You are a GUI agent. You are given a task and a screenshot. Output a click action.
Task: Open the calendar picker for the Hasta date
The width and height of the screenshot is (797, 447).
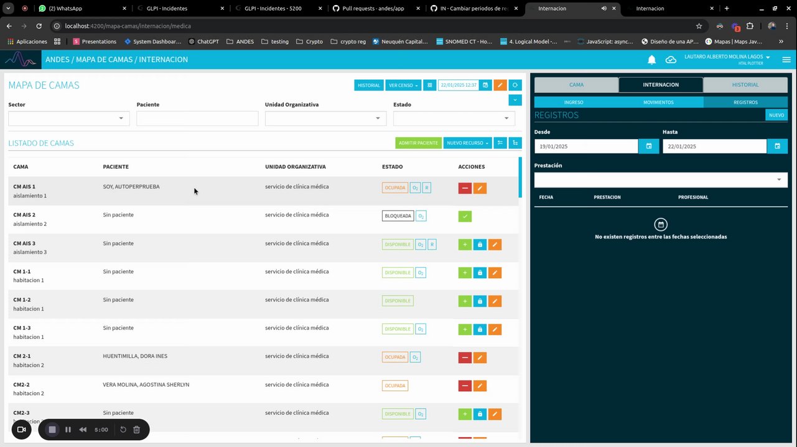tap(777, 146)
